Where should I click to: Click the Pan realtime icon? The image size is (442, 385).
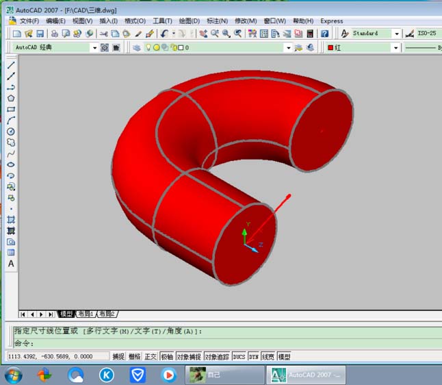click(203, 34)
